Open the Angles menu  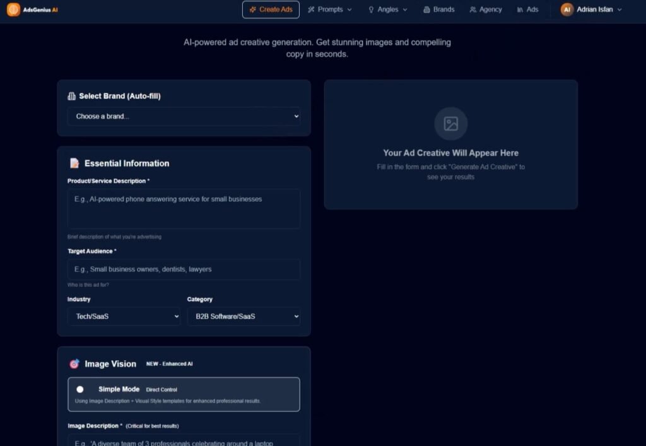click(x=387, y=9)
